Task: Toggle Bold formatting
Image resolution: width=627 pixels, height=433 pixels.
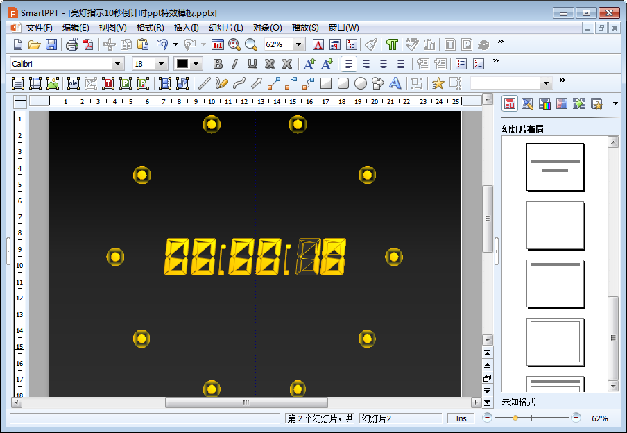Action: (x=218, y=64)
